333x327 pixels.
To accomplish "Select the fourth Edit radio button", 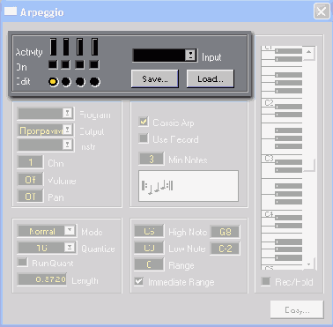I will (x=94, y=82).
